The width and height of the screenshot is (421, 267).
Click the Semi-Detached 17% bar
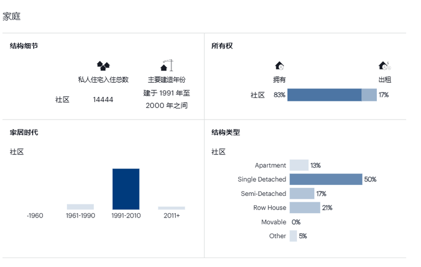[302, 193]
